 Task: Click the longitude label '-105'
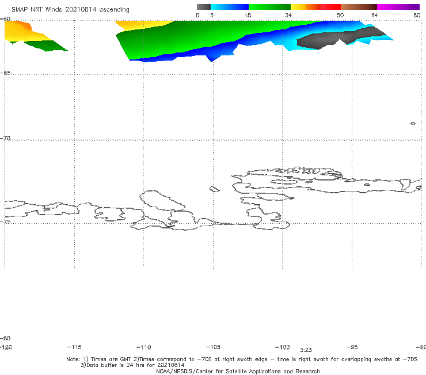tap(213, 347)
